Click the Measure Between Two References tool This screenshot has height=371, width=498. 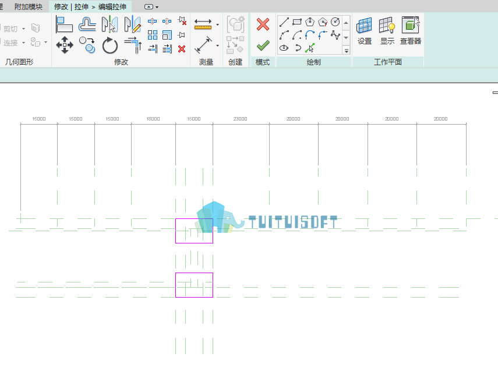203,24
